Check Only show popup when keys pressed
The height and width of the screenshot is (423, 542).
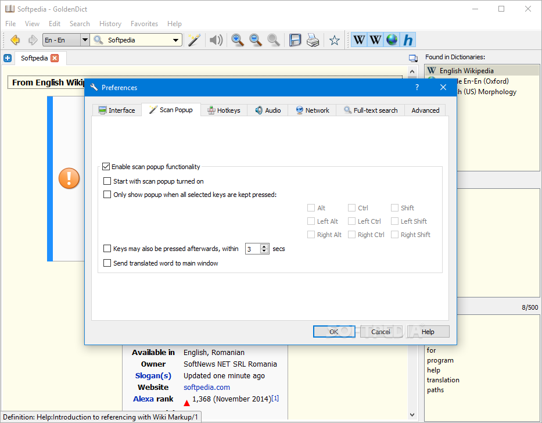point(107,195)
